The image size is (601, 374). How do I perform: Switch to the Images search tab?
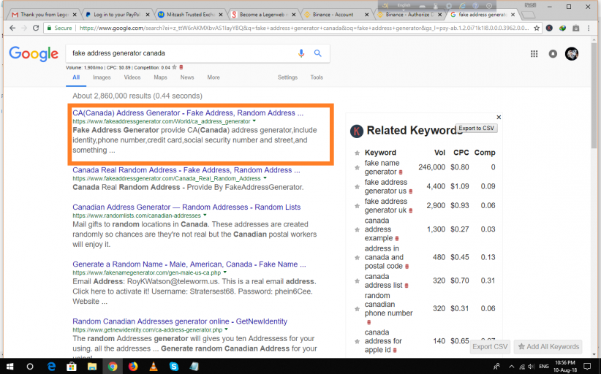click(x=102, y=77)
